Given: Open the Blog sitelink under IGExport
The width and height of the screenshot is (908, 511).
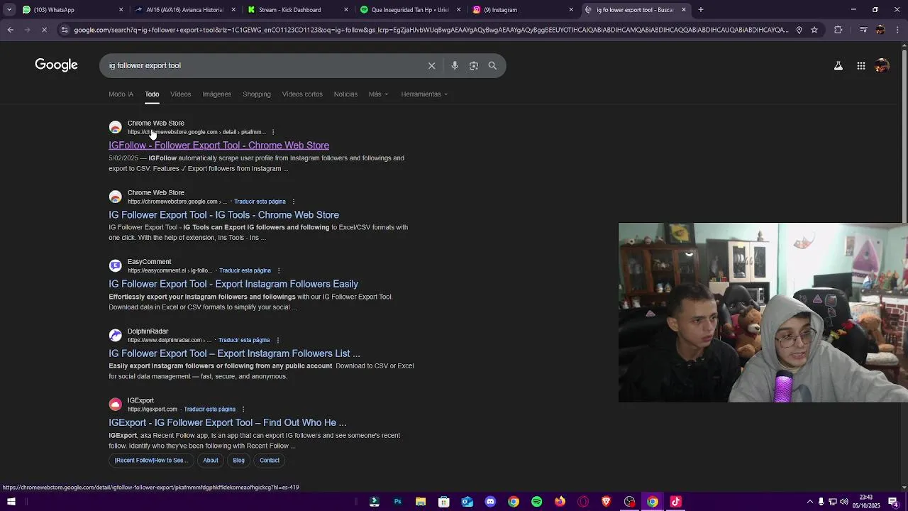Looking at the screenshot, I should [238, 461].
